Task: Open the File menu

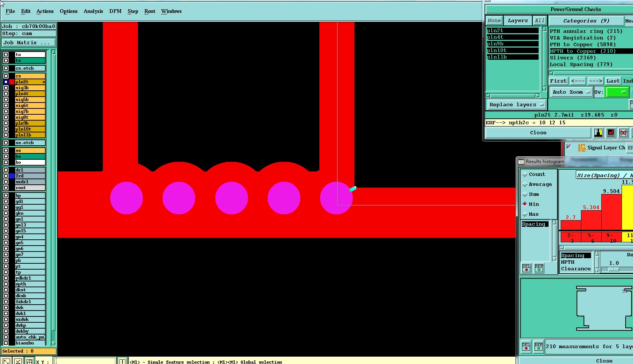Action: pyautogui.click(x=10, y=11)
